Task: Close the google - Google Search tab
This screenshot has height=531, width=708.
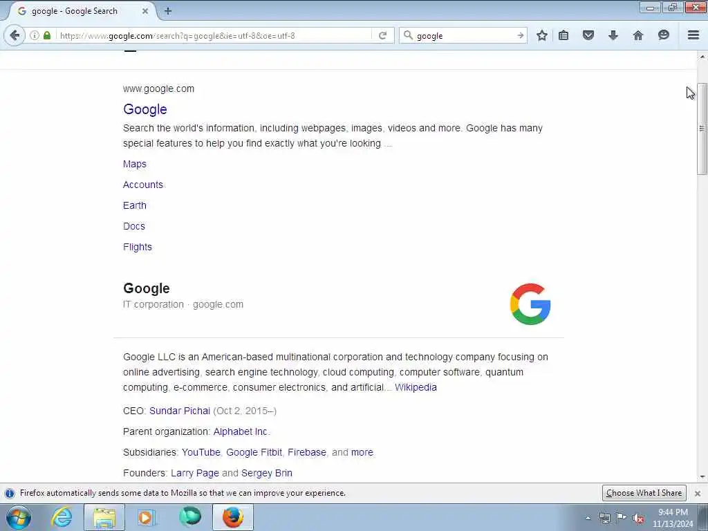Action: coord(145,11)
